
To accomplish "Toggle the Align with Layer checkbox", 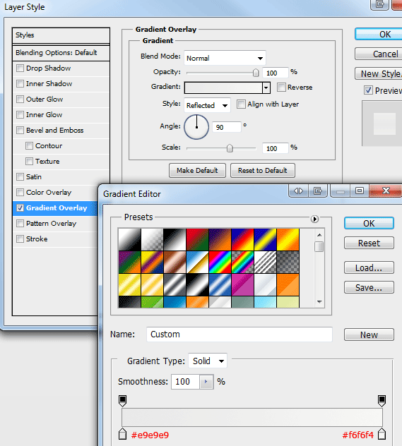I will pyautogui.click(x=241, y=104).
